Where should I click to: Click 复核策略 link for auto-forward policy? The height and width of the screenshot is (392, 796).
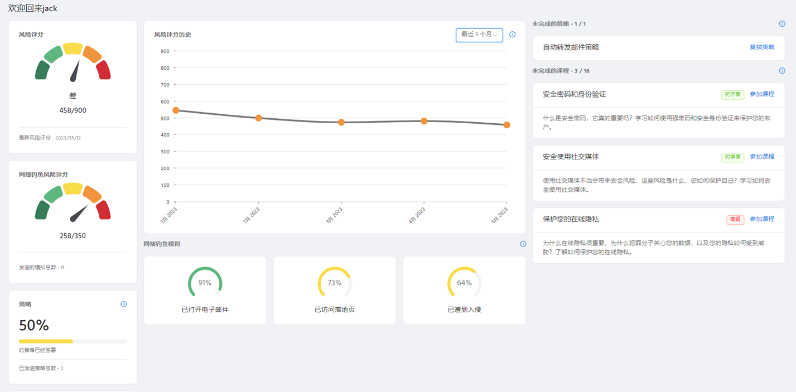761,47
